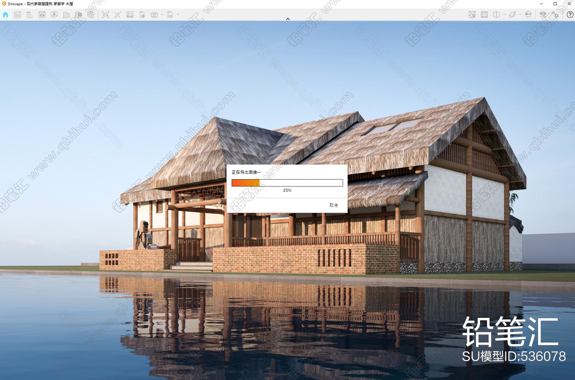The image size is (575, 380).
Task: Expand the EXE export dropdown arrow
Action: coord(178,14)
